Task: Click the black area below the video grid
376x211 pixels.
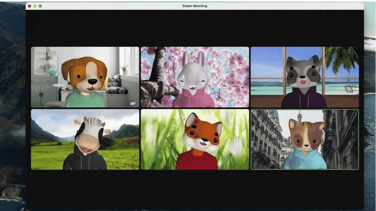Action: pos(194,187)
